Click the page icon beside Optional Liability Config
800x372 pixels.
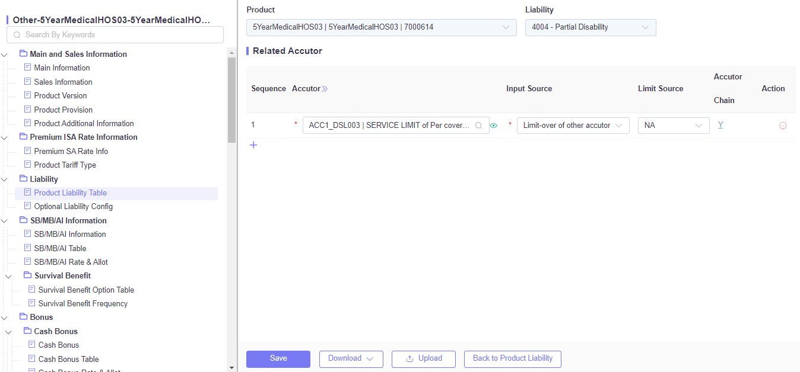pyautogui.click(x=27, y=206)
